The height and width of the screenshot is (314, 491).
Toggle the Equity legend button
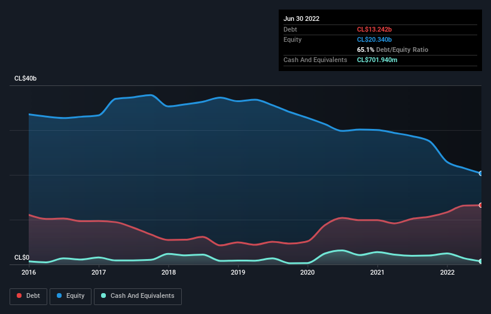[71, 296]
